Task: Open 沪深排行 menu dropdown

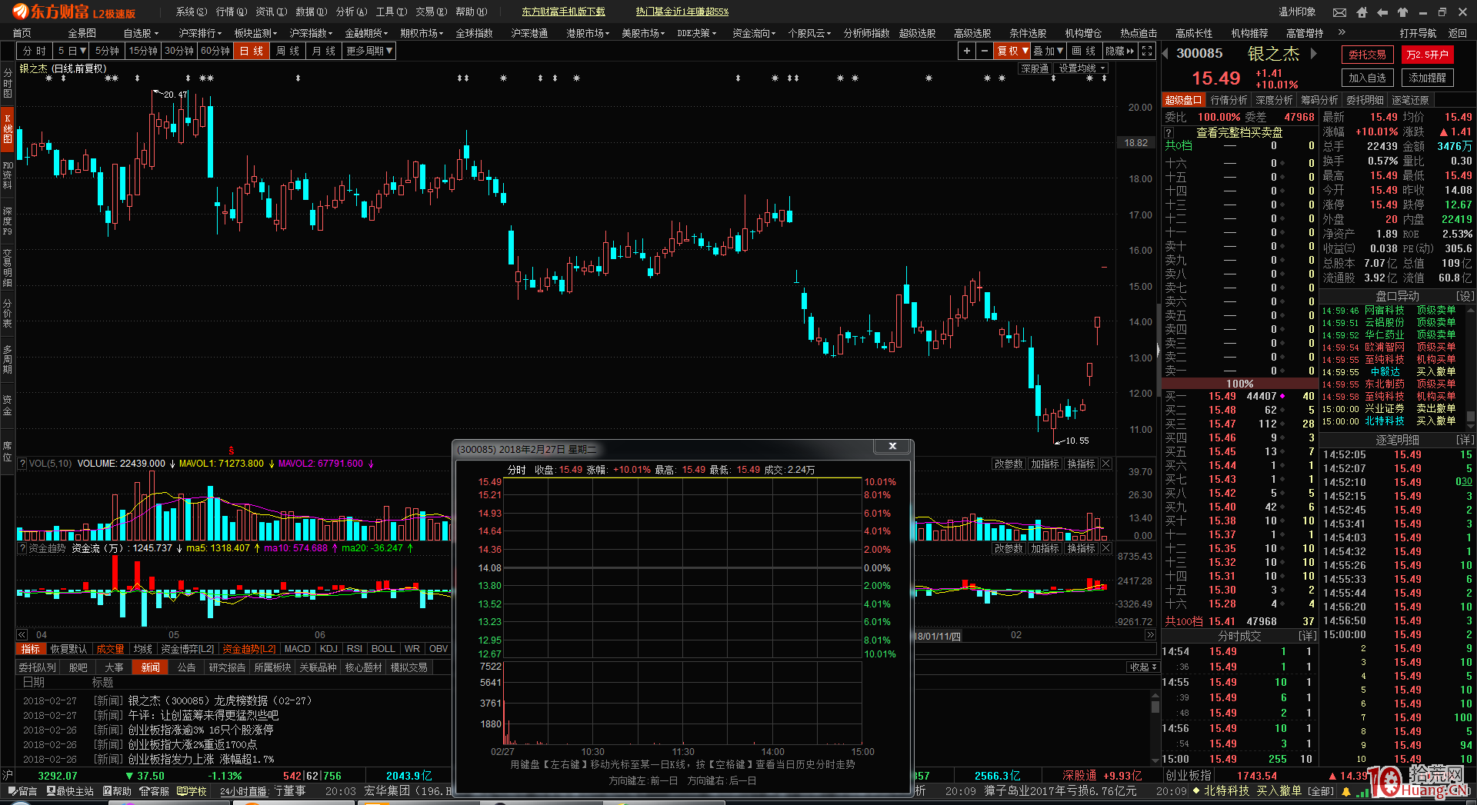Action: [200, 33]
